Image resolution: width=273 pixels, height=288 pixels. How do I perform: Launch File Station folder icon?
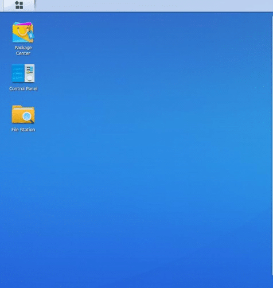click(23, 114)
